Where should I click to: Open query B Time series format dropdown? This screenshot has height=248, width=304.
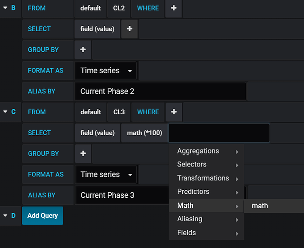106,71
